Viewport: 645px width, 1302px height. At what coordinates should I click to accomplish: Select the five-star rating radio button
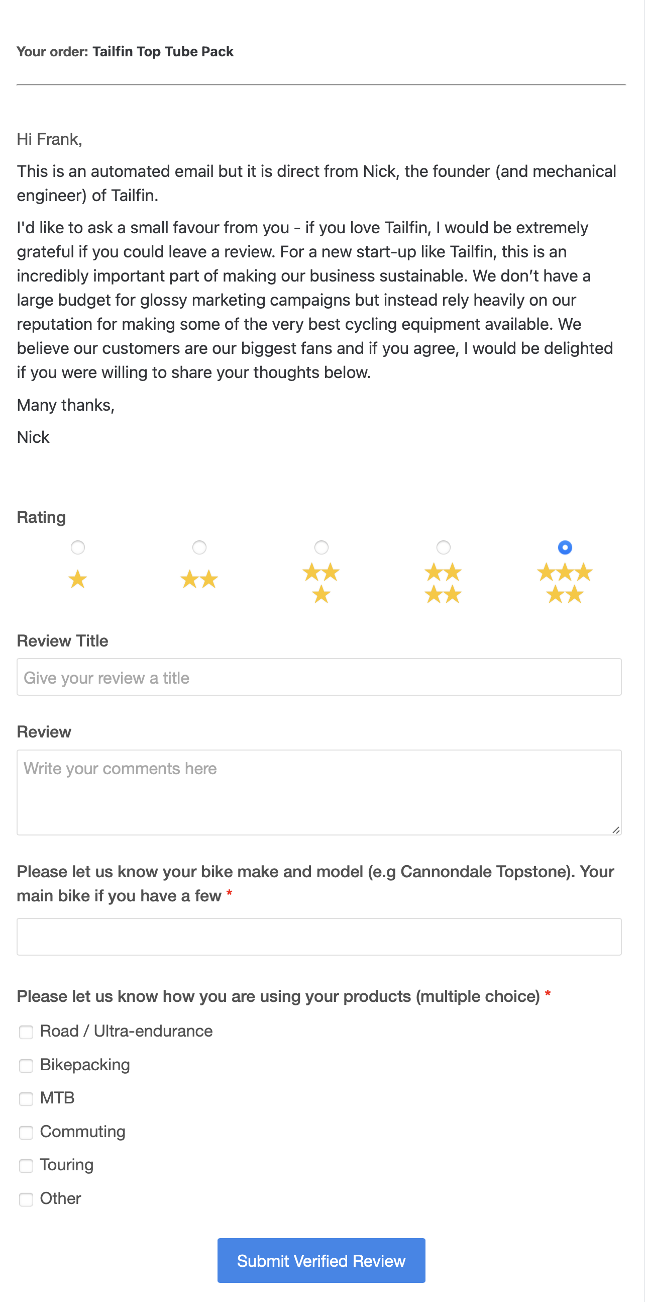565,547
